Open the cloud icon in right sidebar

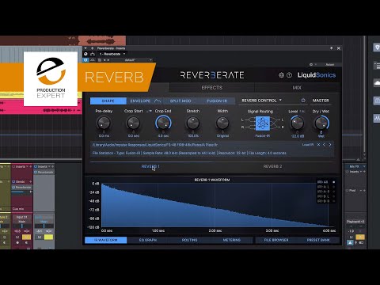pyautogui.click(x=377, y=83)
